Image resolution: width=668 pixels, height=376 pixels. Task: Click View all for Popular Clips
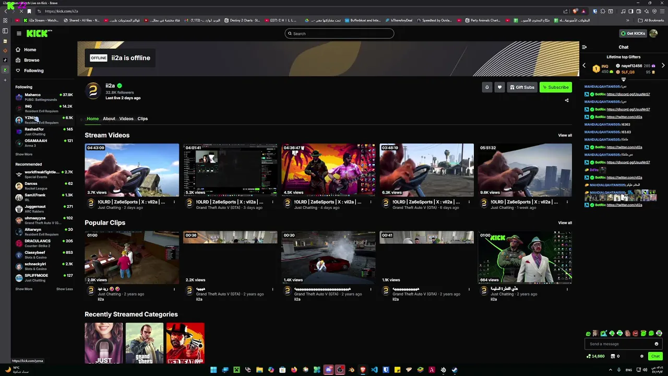click(x=565, y=223)
